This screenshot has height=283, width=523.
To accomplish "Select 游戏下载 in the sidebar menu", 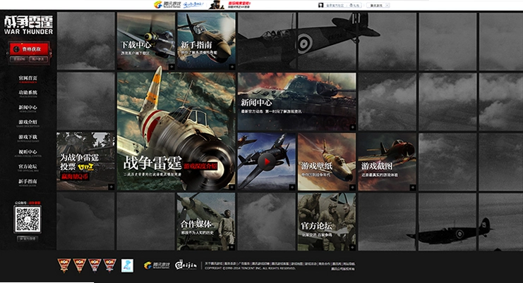I will (x=28, y=138).
